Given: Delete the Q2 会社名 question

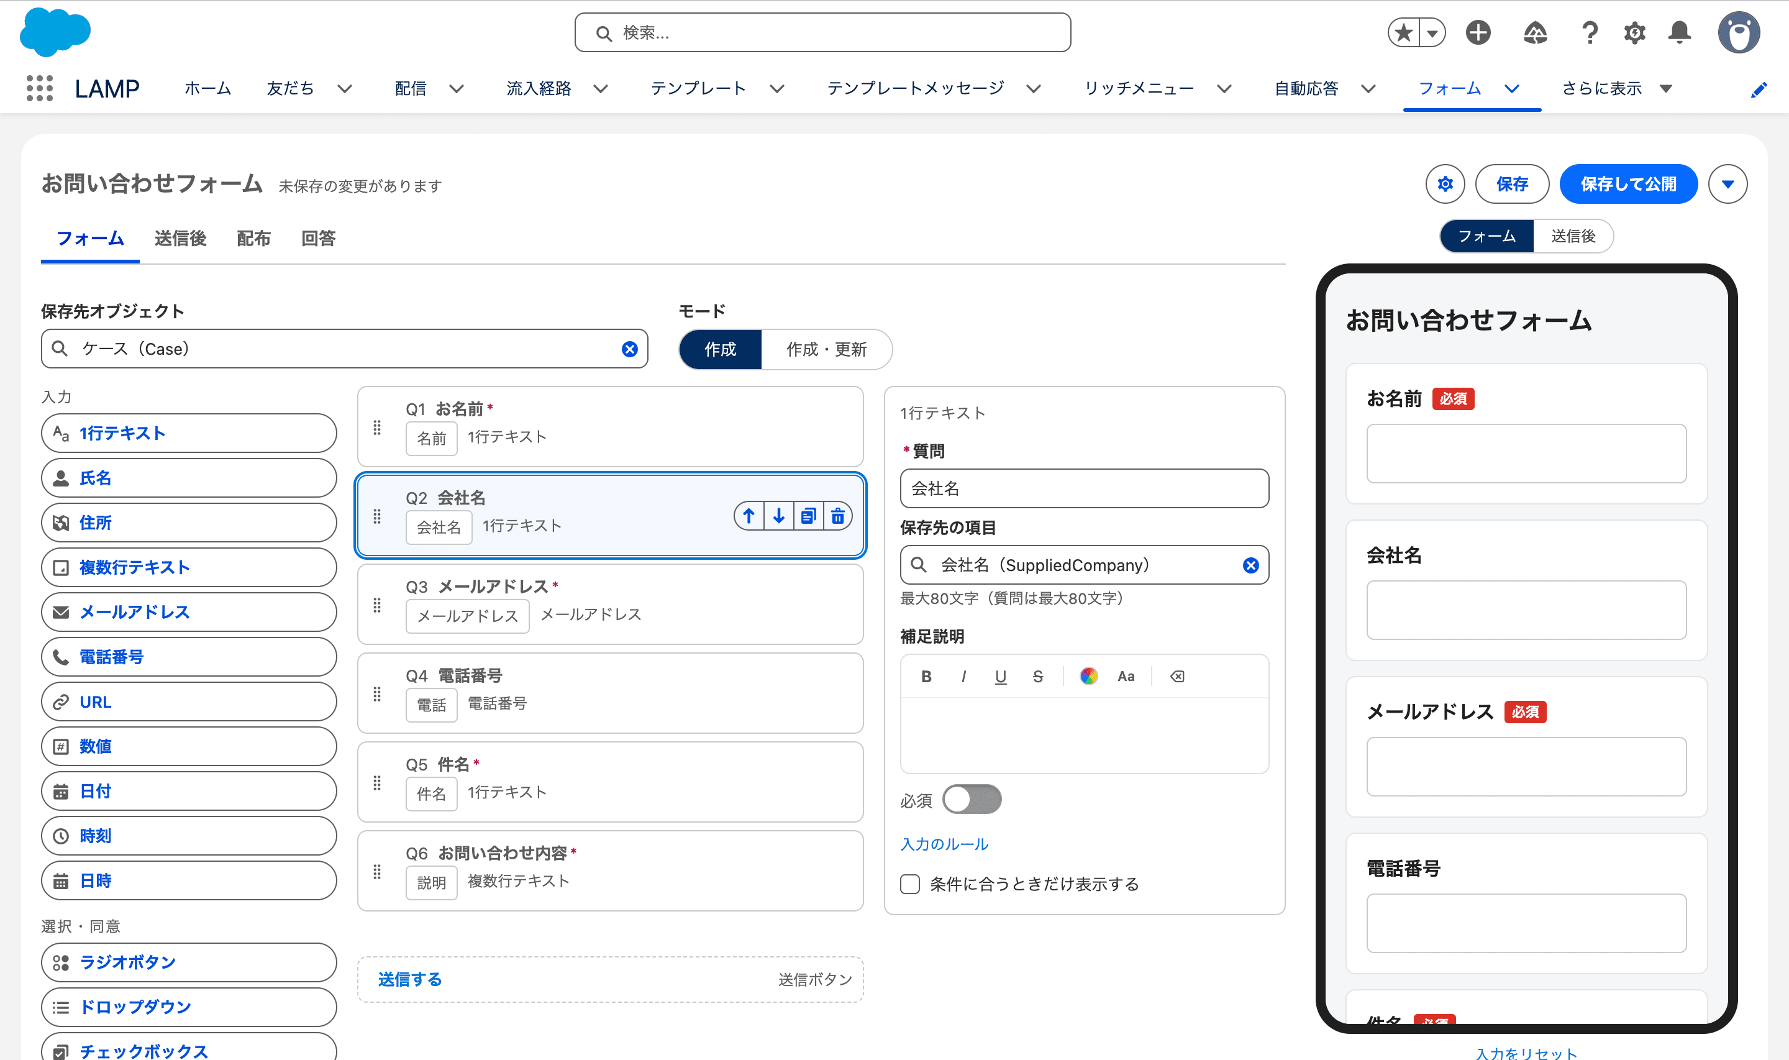Looking at the screenshot, I should click(x=837, y=516).
